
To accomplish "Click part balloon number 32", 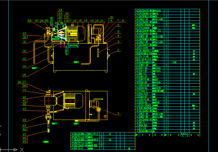I will [x=24, y=51].
